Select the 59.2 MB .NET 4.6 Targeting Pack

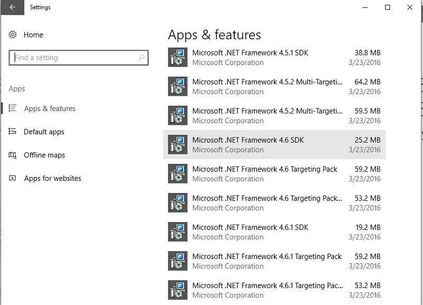274,173
